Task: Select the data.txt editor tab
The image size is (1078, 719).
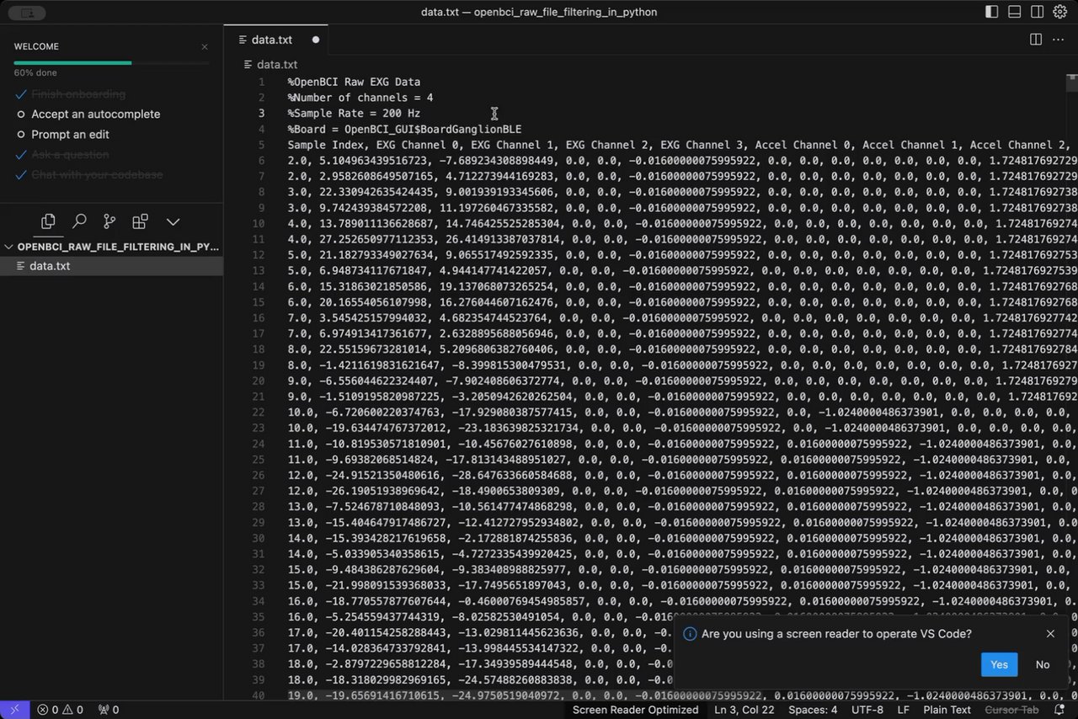Action: pyautogui.click(x=276, y=40)
